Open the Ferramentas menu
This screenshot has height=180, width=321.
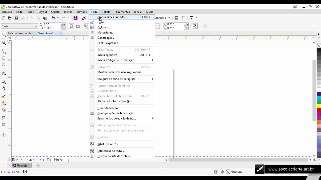[x=122, y=12]
